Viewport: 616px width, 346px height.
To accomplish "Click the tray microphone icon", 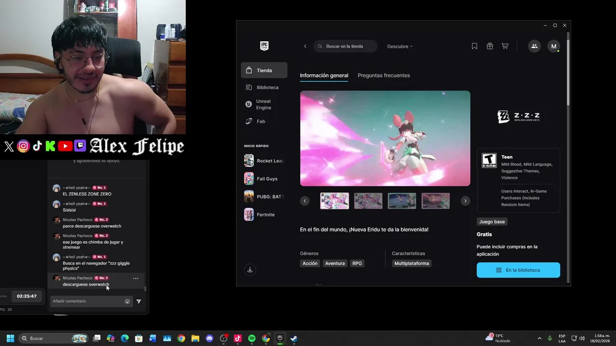I will pyautogui.click(x=550, y=338).
